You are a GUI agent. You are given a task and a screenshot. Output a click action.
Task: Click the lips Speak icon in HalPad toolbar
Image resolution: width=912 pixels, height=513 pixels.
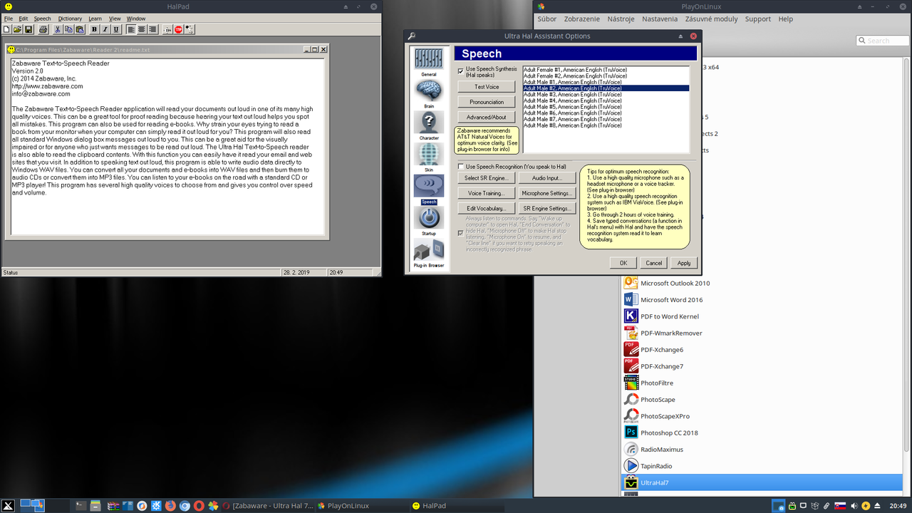(167, 29)
